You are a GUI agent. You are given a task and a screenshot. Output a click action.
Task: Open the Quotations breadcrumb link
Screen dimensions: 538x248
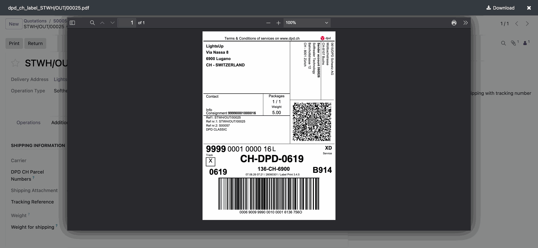35,21
